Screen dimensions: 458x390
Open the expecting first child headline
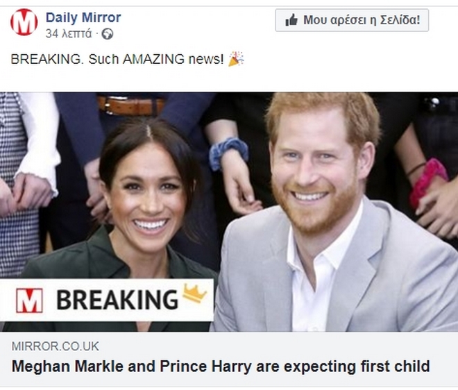pyautogui.click(x=221, y=366)
